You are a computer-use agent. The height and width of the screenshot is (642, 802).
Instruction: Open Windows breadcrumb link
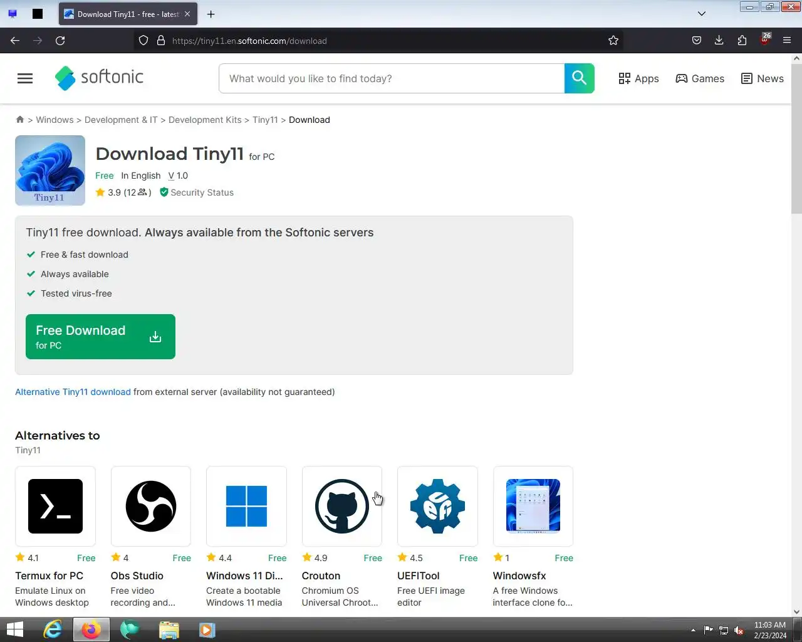tap(55, 120)
